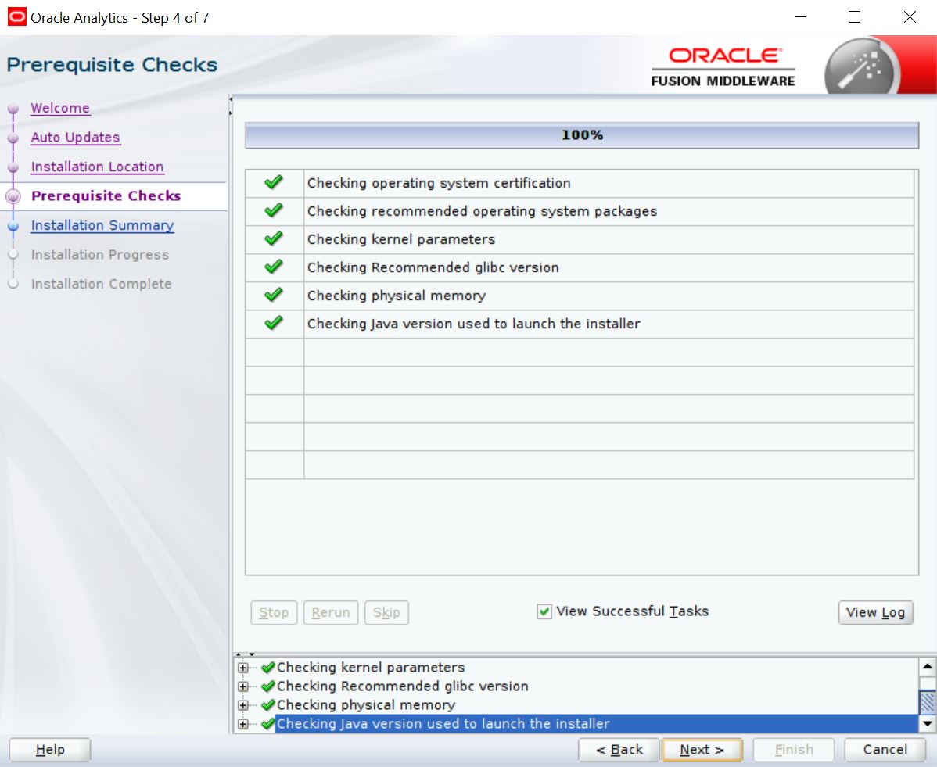Select the Prerequisite Checks step
The image size is (937, 767).
click(x=106, y=196)
